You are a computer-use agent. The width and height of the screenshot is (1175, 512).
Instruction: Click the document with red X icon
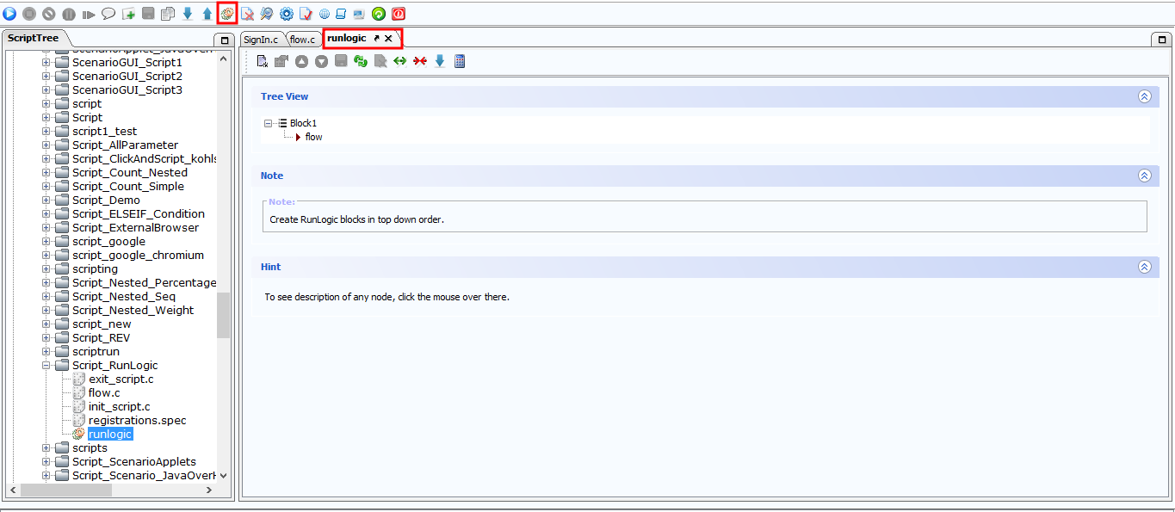[x=247, y=14]
